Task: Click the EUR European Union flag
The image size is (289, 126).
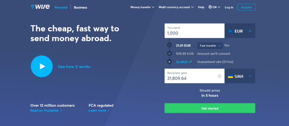Action: [230, 31]
